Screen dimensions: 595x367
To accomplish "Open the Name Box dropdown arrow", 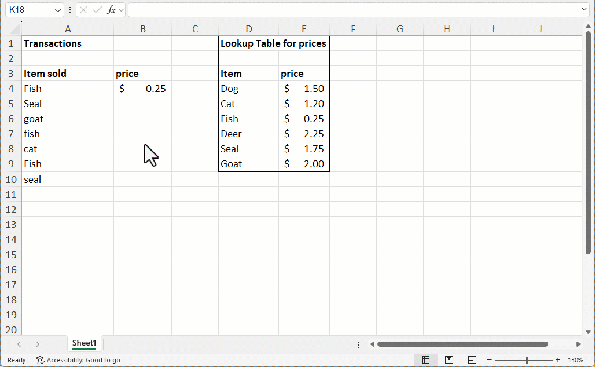I will pyautogui.click(x=58, y=10).
